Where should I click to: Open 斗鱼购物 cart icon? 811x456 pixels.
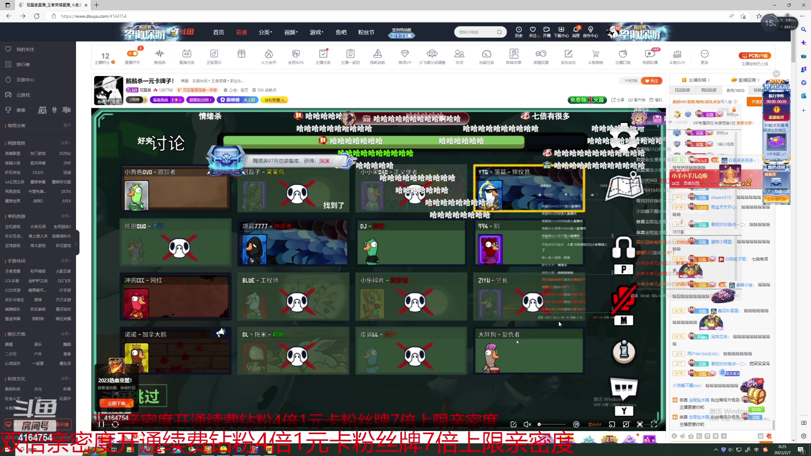point(596,56)
